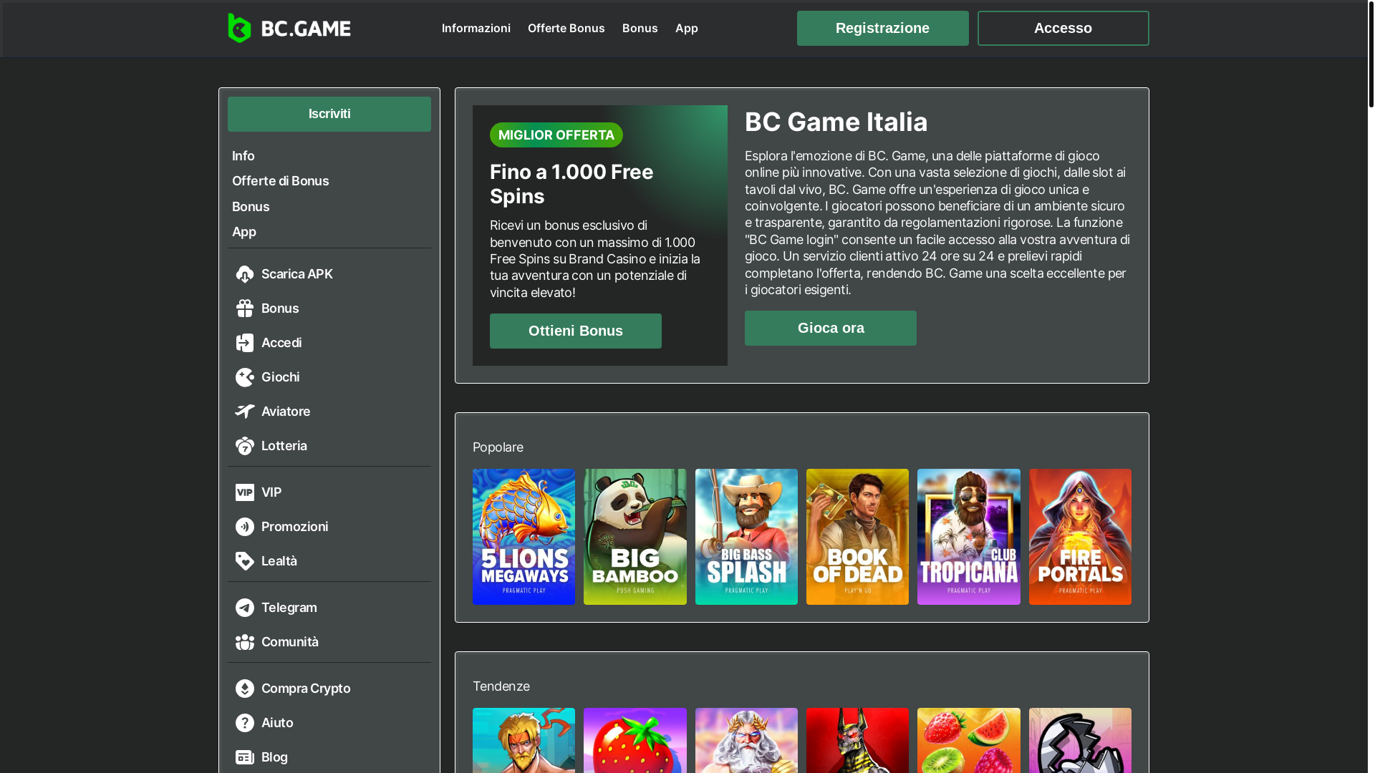1375x773 pixels.
Task: Click the Compra Crypto icon
Action: [245, 689]
